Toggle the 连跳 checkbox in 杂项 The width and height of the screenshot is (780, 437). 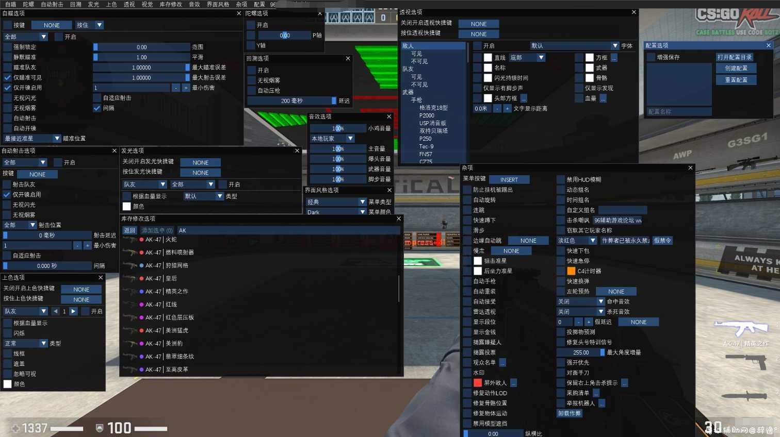(467, 210)
